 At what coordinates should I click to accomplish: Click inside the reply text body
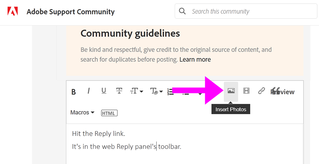(184, 148)
